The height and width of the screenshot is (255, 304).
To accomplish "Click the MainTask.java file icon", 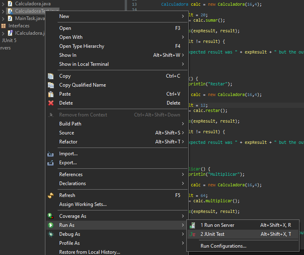I will tap(10, 18).
